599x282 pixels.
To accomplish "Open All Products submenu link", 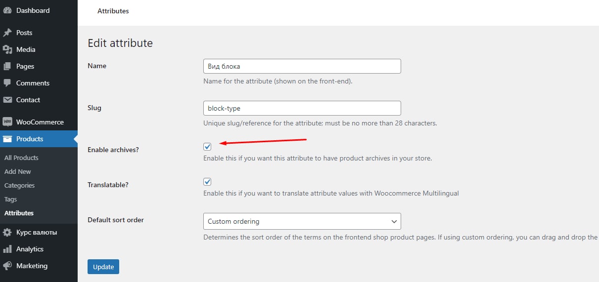I will tap(21, 158).
